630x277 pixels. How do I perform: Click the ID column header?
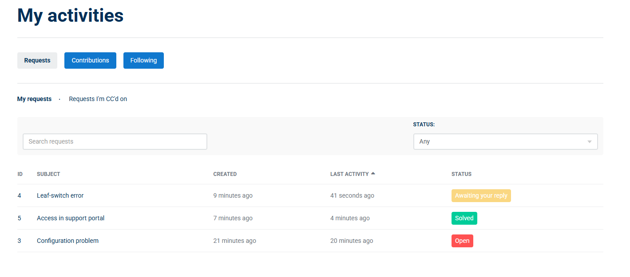20,174
